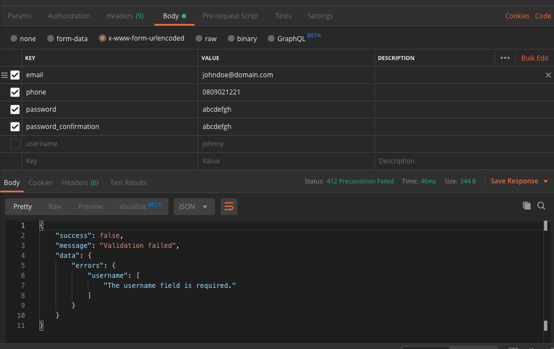Open the Authorization tab
Image resolution: width=554 pixels, height=349 pixels.
[x=69, y=16]
